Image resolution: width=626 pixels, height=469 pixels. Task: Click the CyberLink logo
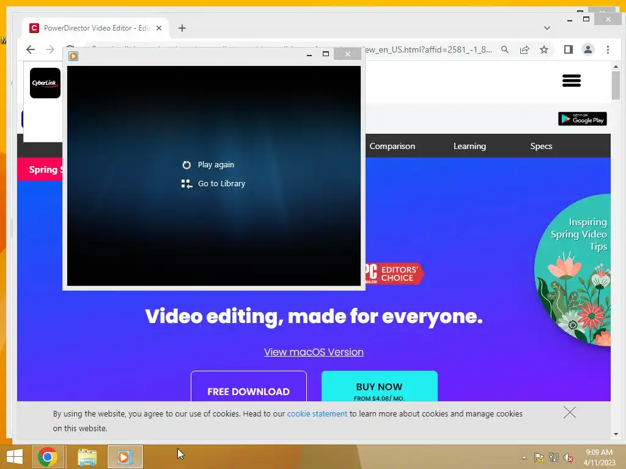[x=45, y=83]
